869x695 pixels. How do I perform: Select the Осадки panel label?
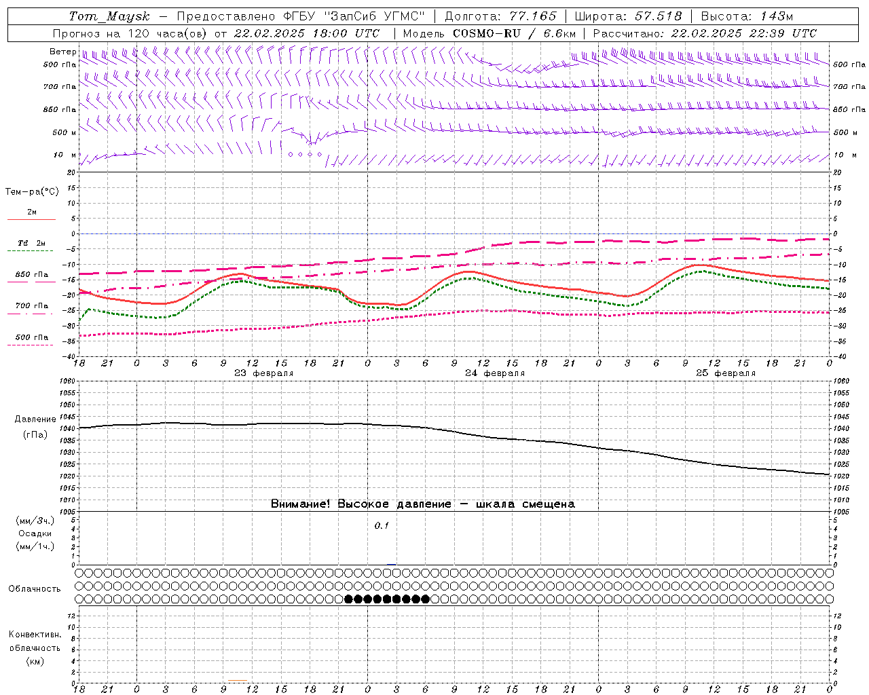35,533
